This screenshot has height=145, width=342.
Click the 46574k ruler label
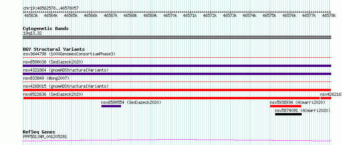[250, 15]
